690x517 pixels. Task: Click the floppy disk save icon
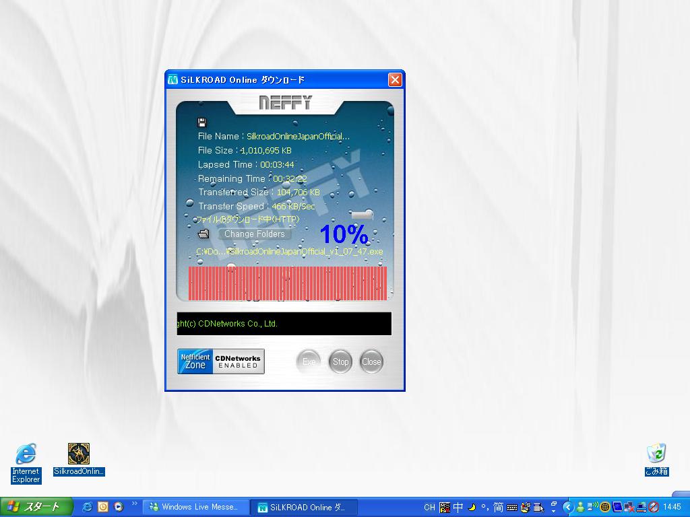[202, 123]
